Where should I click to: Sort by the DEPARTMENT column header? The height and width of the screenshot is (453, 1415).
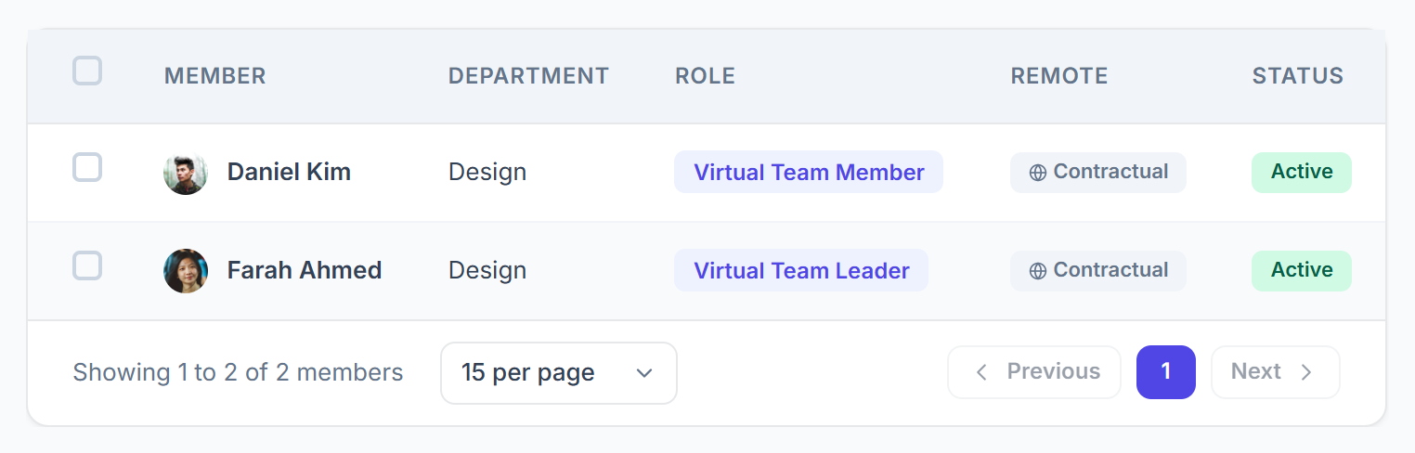coord(528,76)
